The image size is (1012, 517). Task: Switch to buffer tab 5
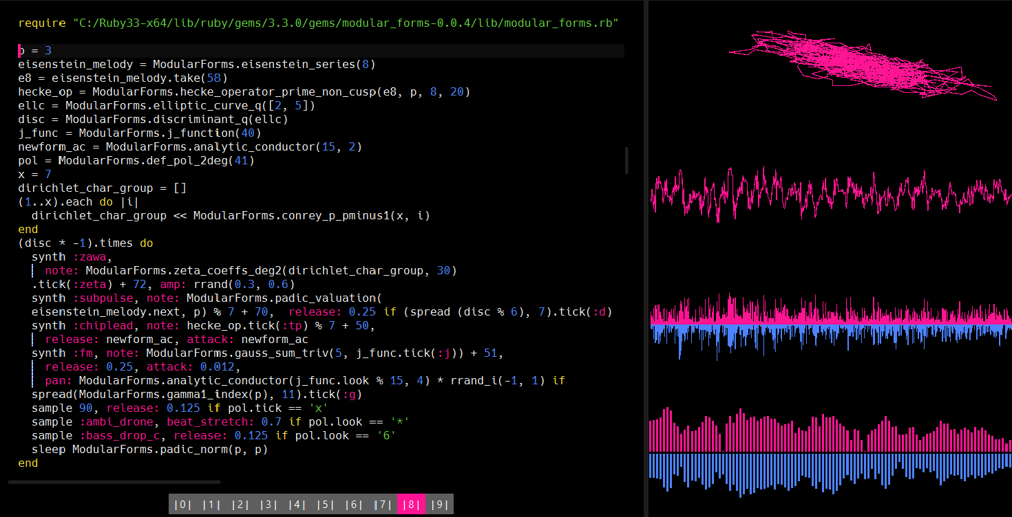click(x=326, y=505)
